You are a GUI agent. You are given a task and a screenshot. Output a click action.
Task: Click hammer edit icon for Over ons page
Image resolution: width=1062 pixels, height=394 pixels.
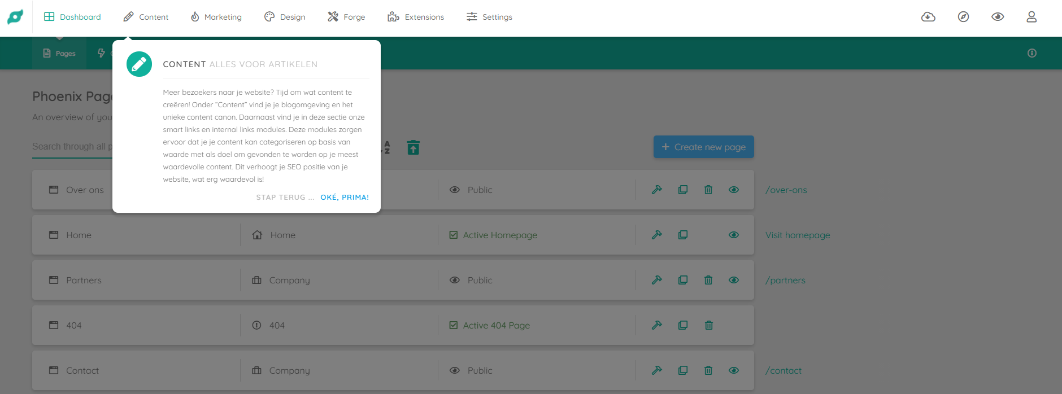click(x=656, y=190)
